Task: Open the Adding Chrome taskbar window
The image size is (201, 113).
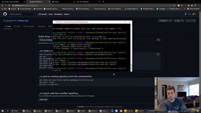Action: 27,111
